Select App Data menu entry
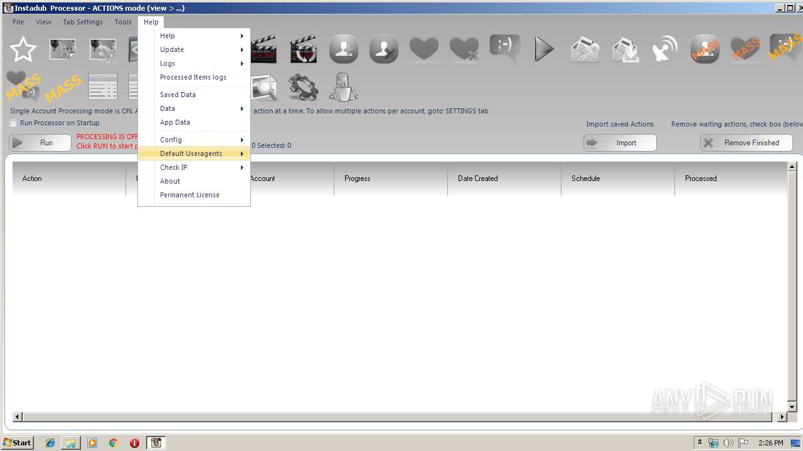 (194, 122)
